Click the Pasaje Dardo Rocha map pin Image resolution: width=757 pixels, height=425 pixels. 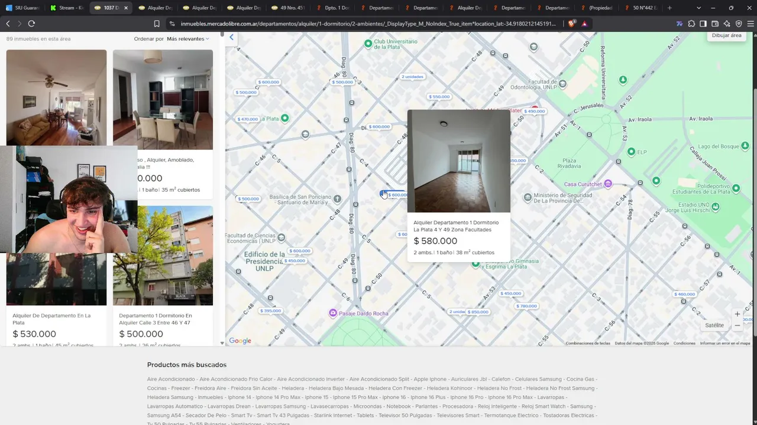click(x=333, y=312)
